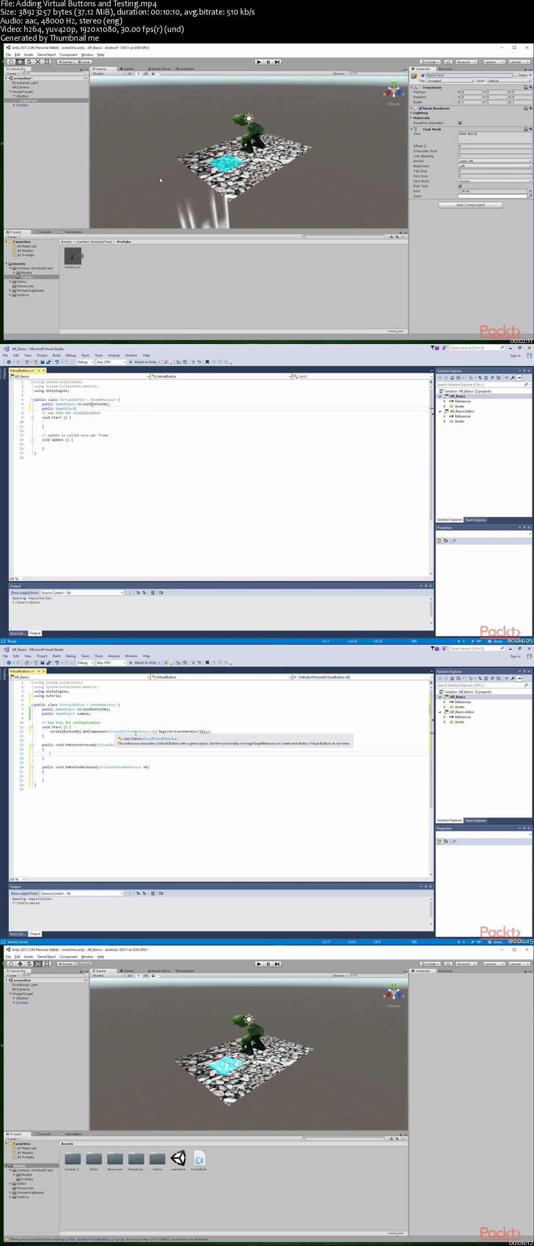Screen dimensions: 534x1246
Task: Click Pause in the 00:08:12 Unity frame
Action: 268,964
